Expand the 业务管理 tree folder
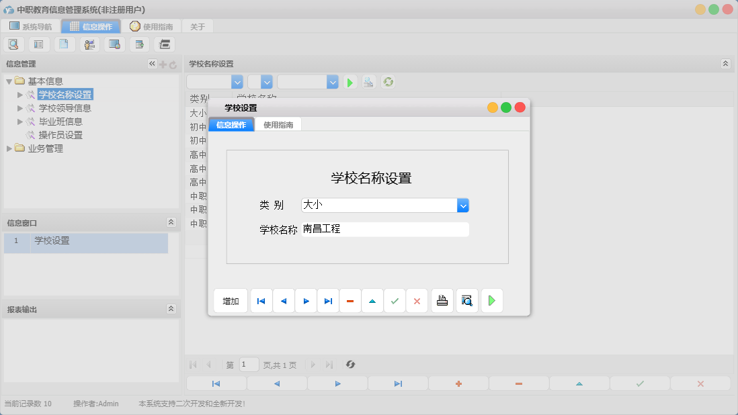The height and width of the screenshot is (415, 738). (9, 149)
